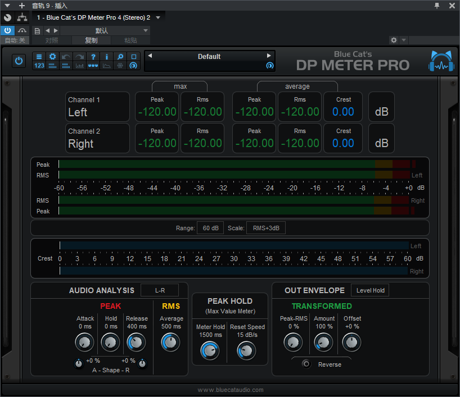Click the 自动: 关 automation button
This screenshot has height=397, width=460.
[15, 40]
